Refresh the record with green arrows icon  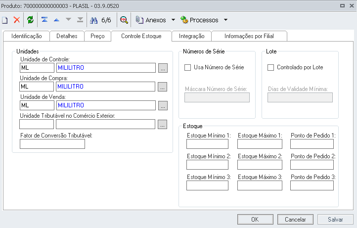point(30,20)
